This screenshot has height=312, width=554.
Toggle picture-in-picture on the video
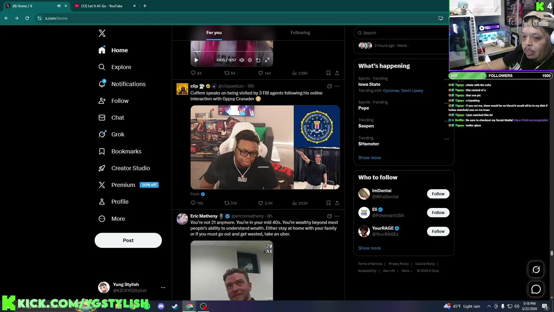pyautogui.click(x=258, y=60)
